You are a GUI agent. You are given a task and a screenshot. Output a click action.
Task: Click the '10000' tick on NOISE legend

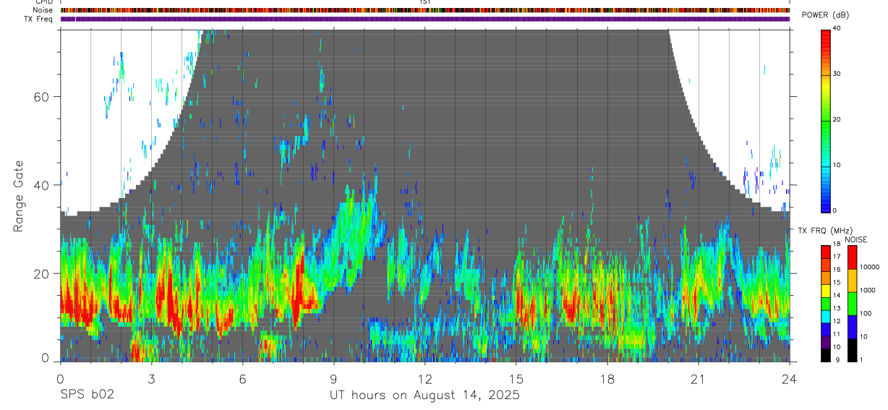(x=869, y=267)
